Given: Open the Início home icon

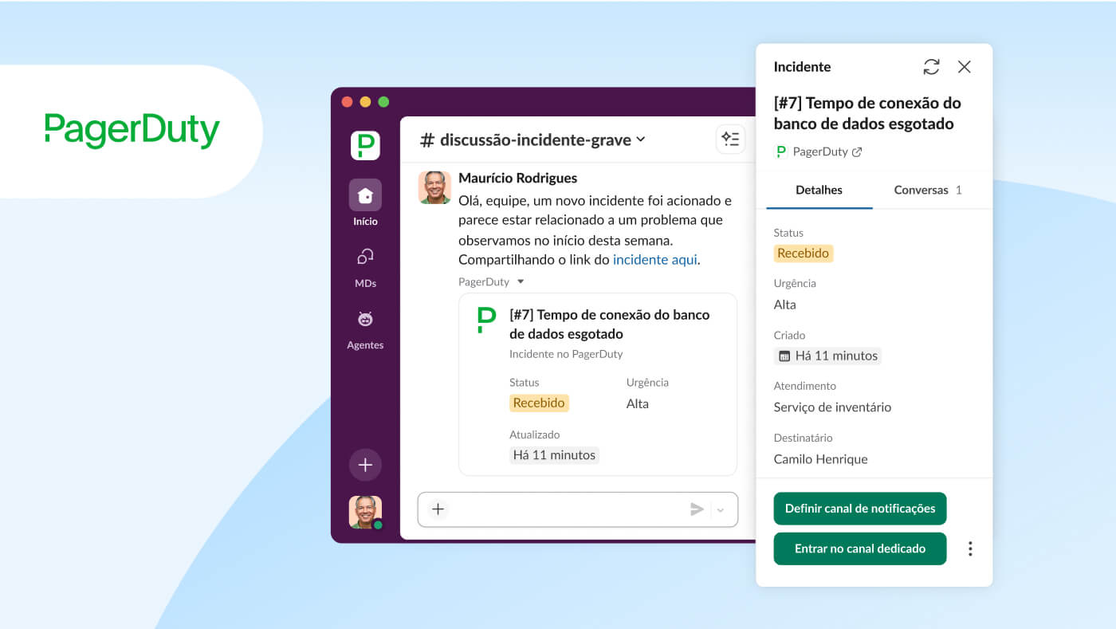Looking at the screenshot, I should (x=365, y=195).
